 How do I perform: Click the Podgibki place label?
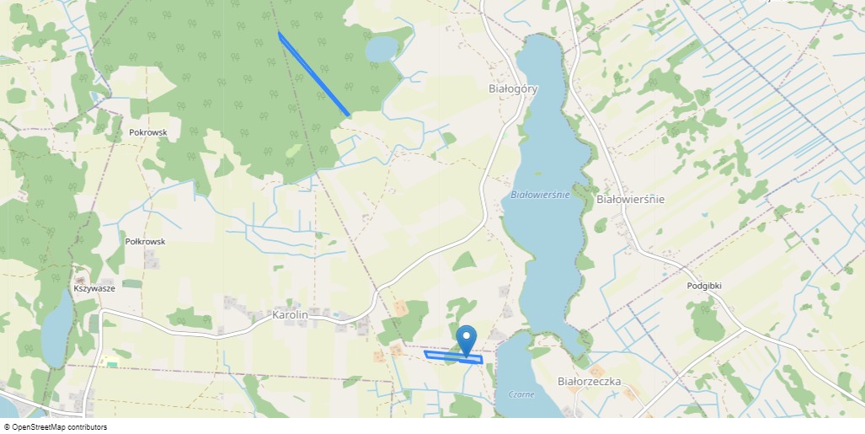coord(704,286)
